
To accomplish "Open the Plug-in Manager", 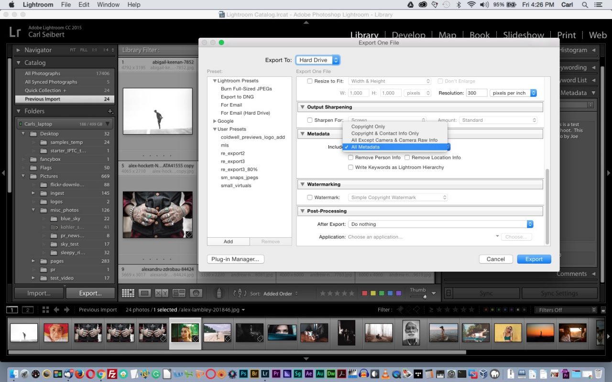I will pos(235,259).
